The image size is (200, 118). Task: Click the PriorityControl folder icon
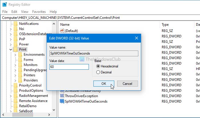pos(15,85)
